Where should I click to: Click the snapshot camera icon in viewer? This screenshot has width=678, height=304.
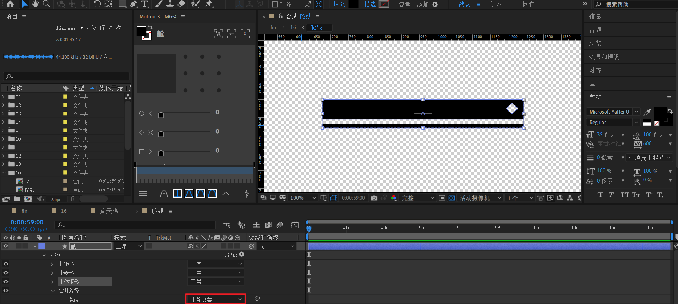point(374,198)
